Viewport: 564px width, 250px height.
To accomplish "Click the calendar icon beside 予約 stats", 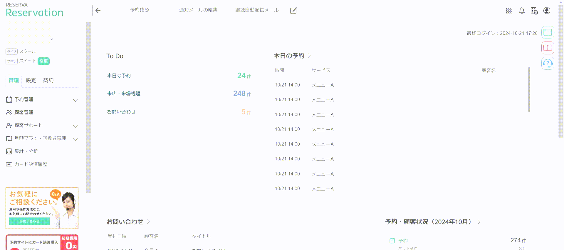I will (x=392, y=241).
